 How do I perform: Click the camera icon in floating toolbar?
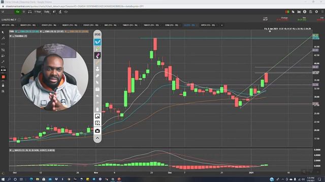click(x=97, y=131)
